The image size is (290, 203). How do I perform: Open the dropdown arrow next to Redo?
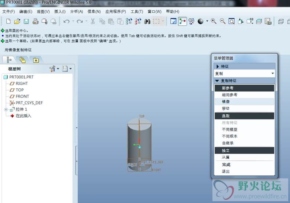click(86, 21)
